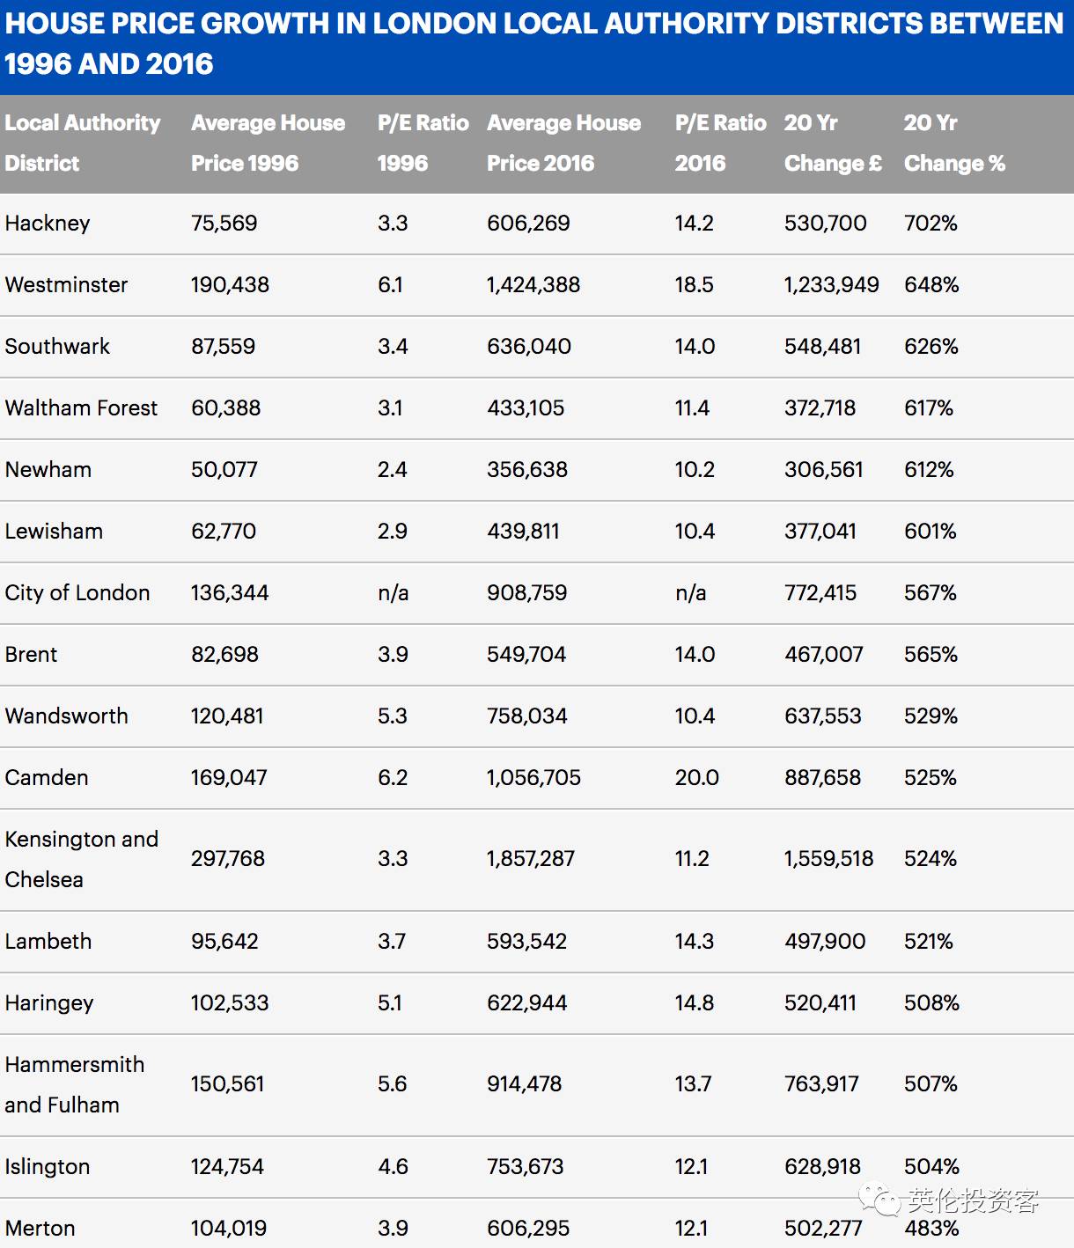The image size is (1074, 1248).
Task: Select the 1,857,287 price cell
Action: coord(531,859)
